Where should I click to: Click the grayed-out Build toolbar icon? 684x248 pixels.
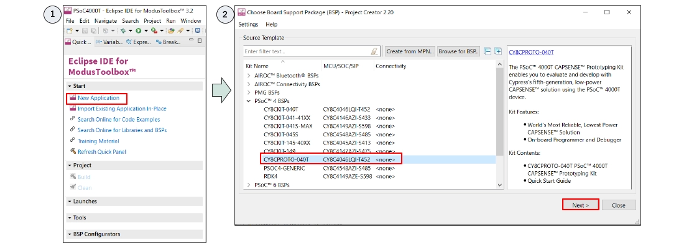[106, 30]
